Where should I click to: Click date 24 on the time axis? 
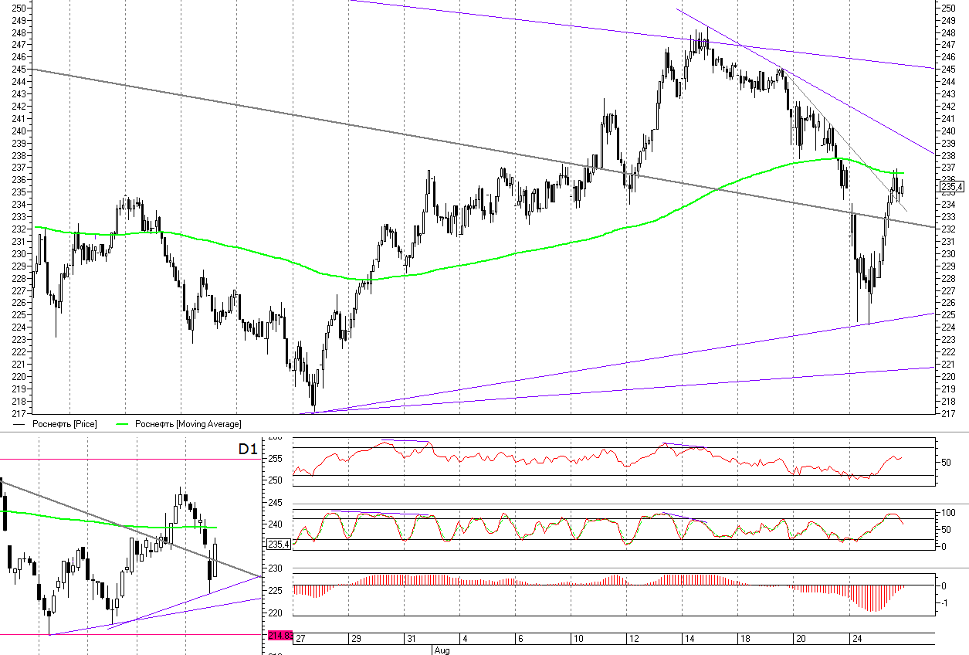coord(856,639)
